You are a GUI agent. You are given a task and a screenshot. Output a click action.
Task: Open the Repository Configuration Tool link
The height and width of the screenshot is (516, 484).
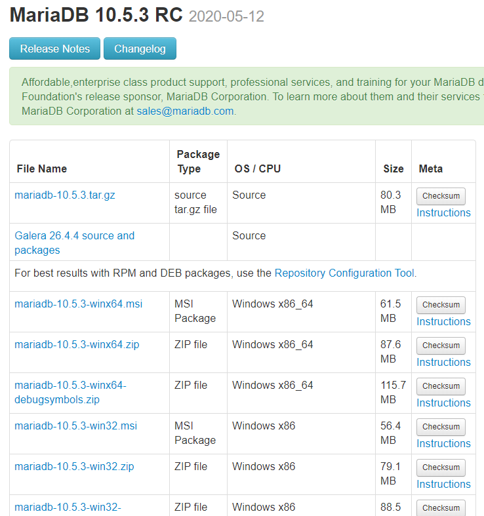point(344,273)
